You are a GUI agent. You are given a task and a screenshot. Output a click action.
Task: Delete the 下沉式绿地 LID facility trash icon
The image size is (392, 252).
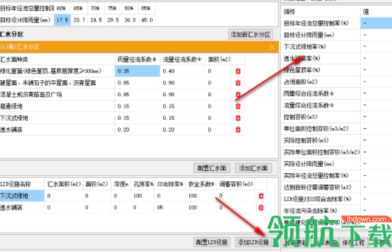262,196
